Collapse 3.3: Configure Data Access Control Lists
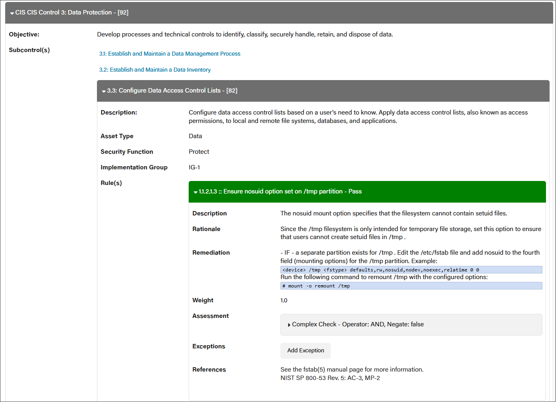 tap(323, 90)
